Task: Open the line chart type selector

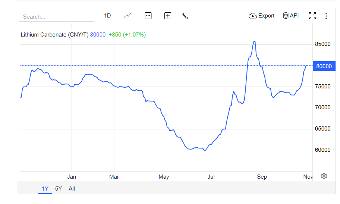Action: pos(128,16)
